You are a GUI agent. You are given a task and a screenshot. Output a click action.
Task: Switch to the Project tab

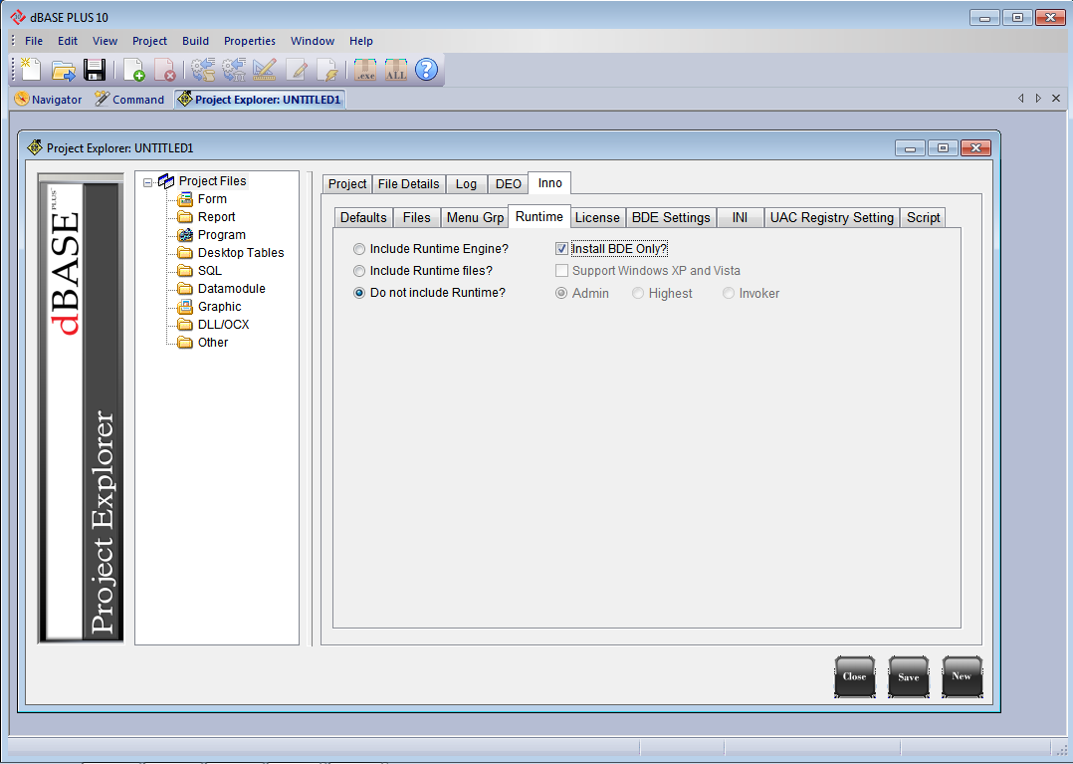347,184
